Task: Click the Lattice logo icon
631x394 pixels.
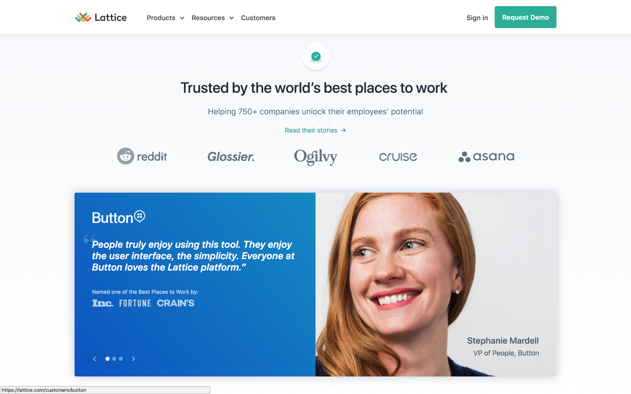Action: tap(83, 17)
